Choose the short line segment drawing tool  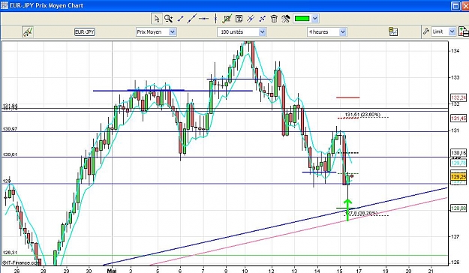pos(180,19)
